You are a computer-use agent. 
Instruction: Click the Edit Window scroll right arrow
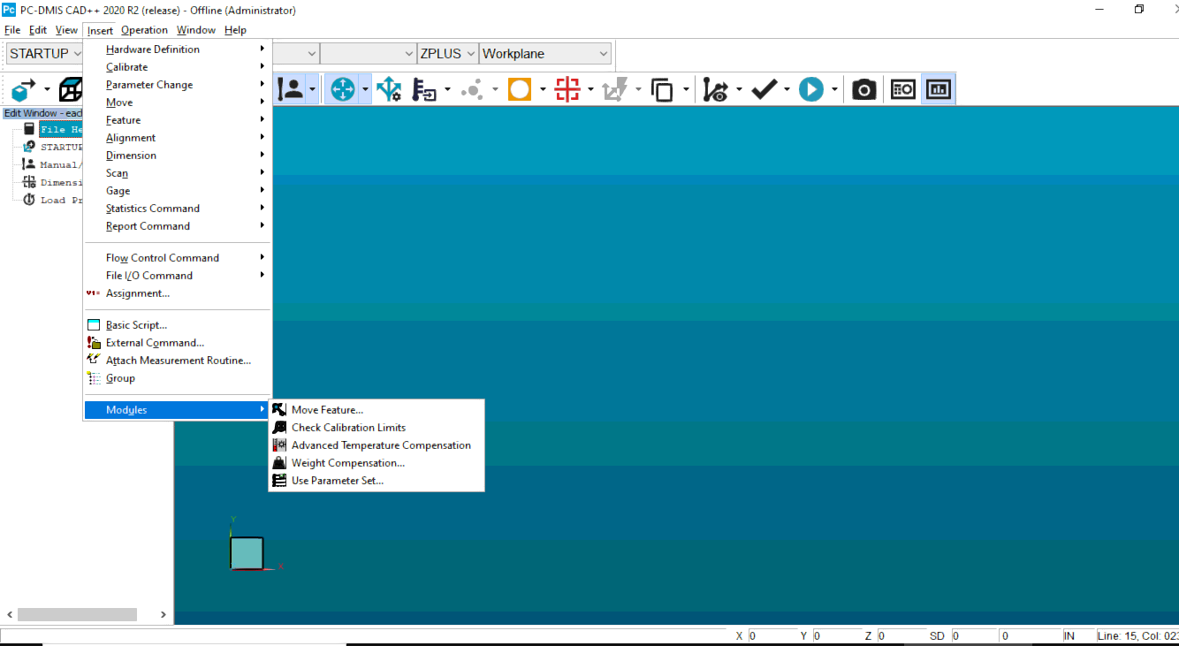click(x=164, y=614)
